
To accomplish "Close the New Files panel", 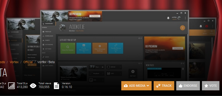I will 183,63.
